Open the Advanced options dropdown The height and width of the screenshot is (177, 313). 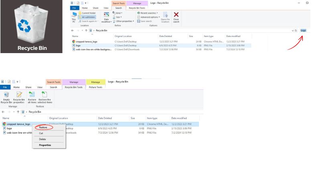(148, 17)
